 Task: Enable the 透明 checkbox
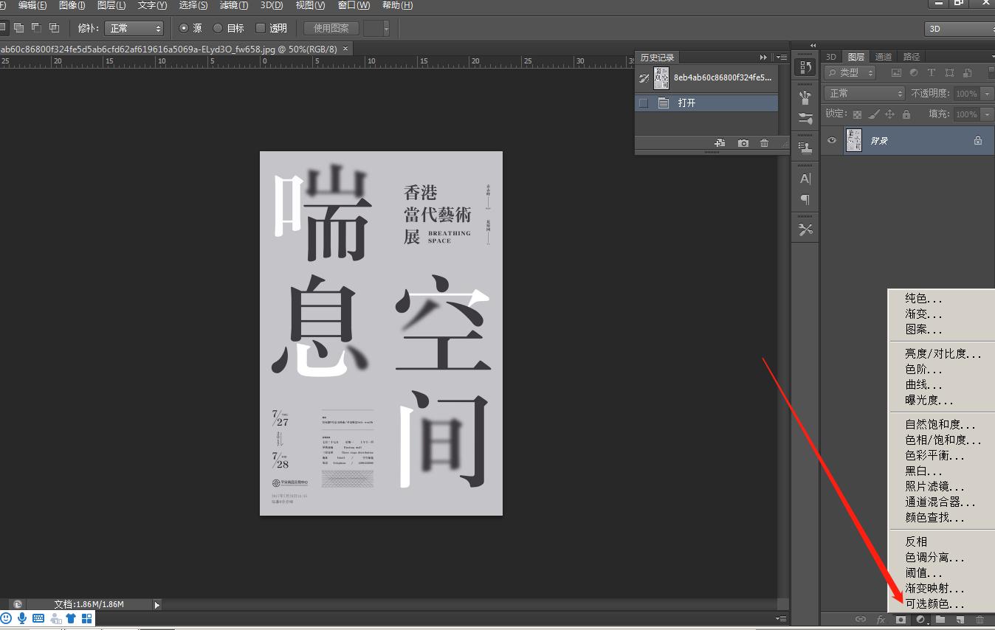(x=261, y=28)
